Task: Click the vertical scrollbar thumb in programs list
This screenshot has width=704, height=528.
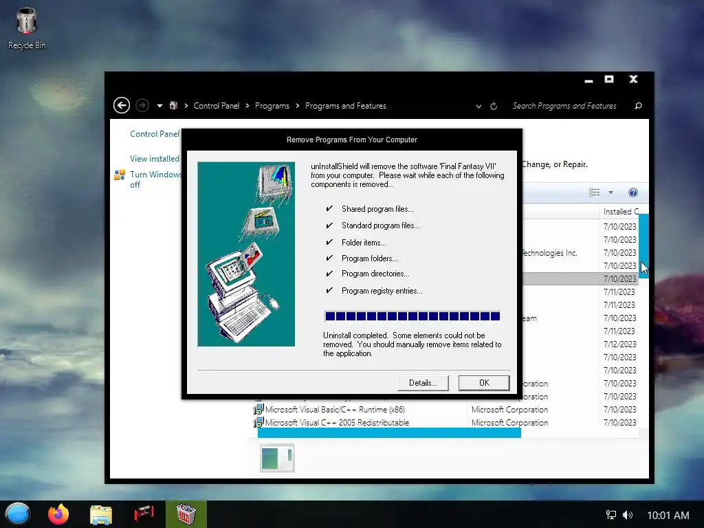Action: pyautogui.click(x=643, y=246)
